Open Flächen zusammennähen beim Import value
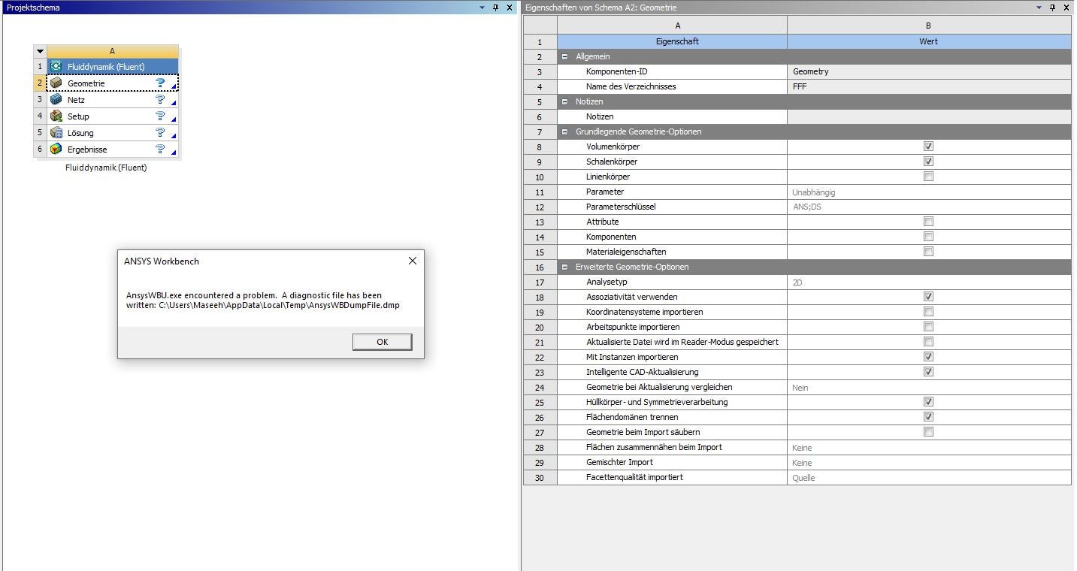 tap(929, 448)
